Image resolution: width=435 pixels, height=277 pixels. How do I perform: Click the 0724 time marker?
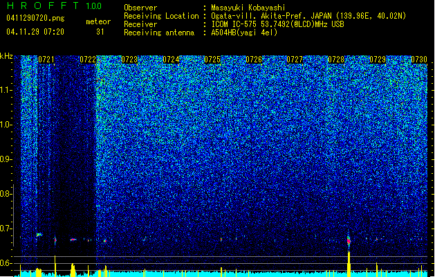(x=171, y=60)
